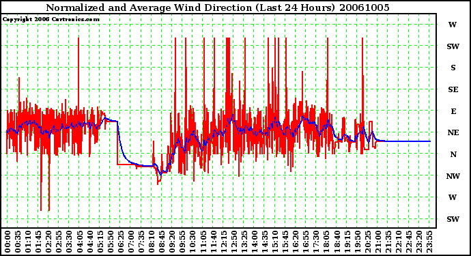This screenshot has height=256, width=471.
Task: Click the "12:50" time axis label
Action: pyautogui.click(x=233, y=242)
